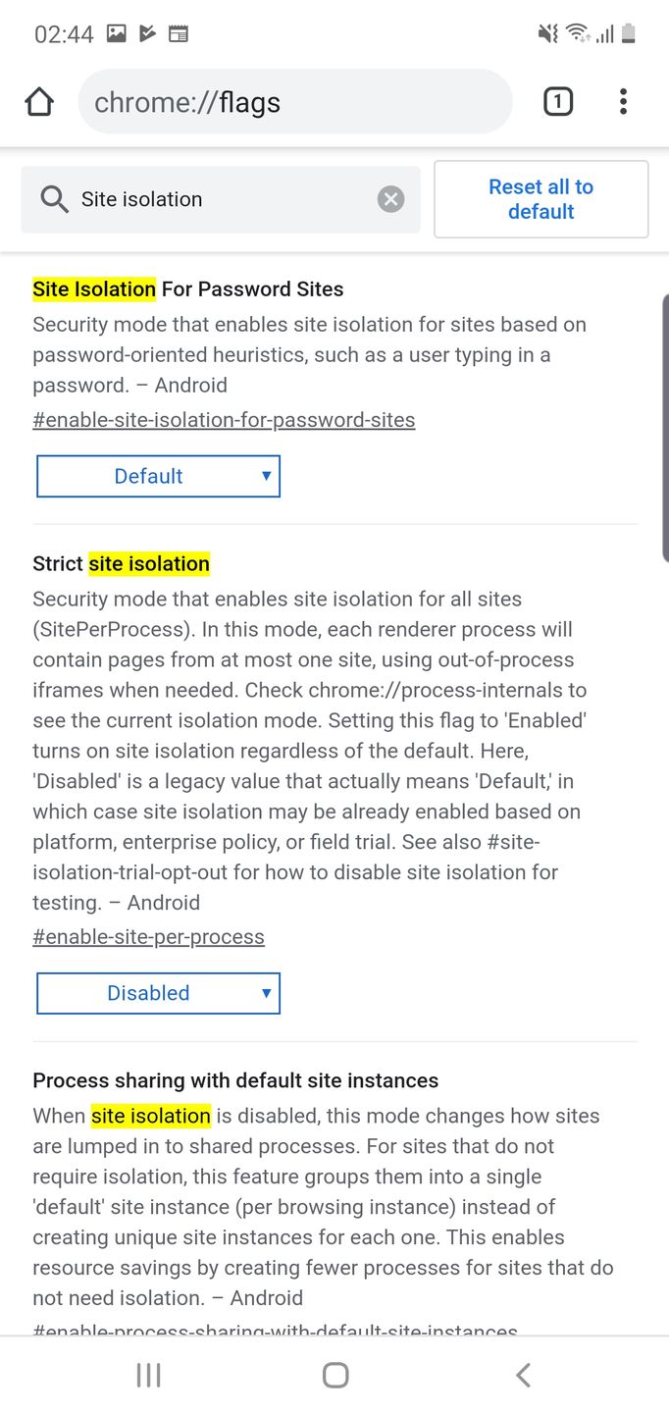
Task: Open #enable-site-per-process anchor link
Action: [148, 937]
